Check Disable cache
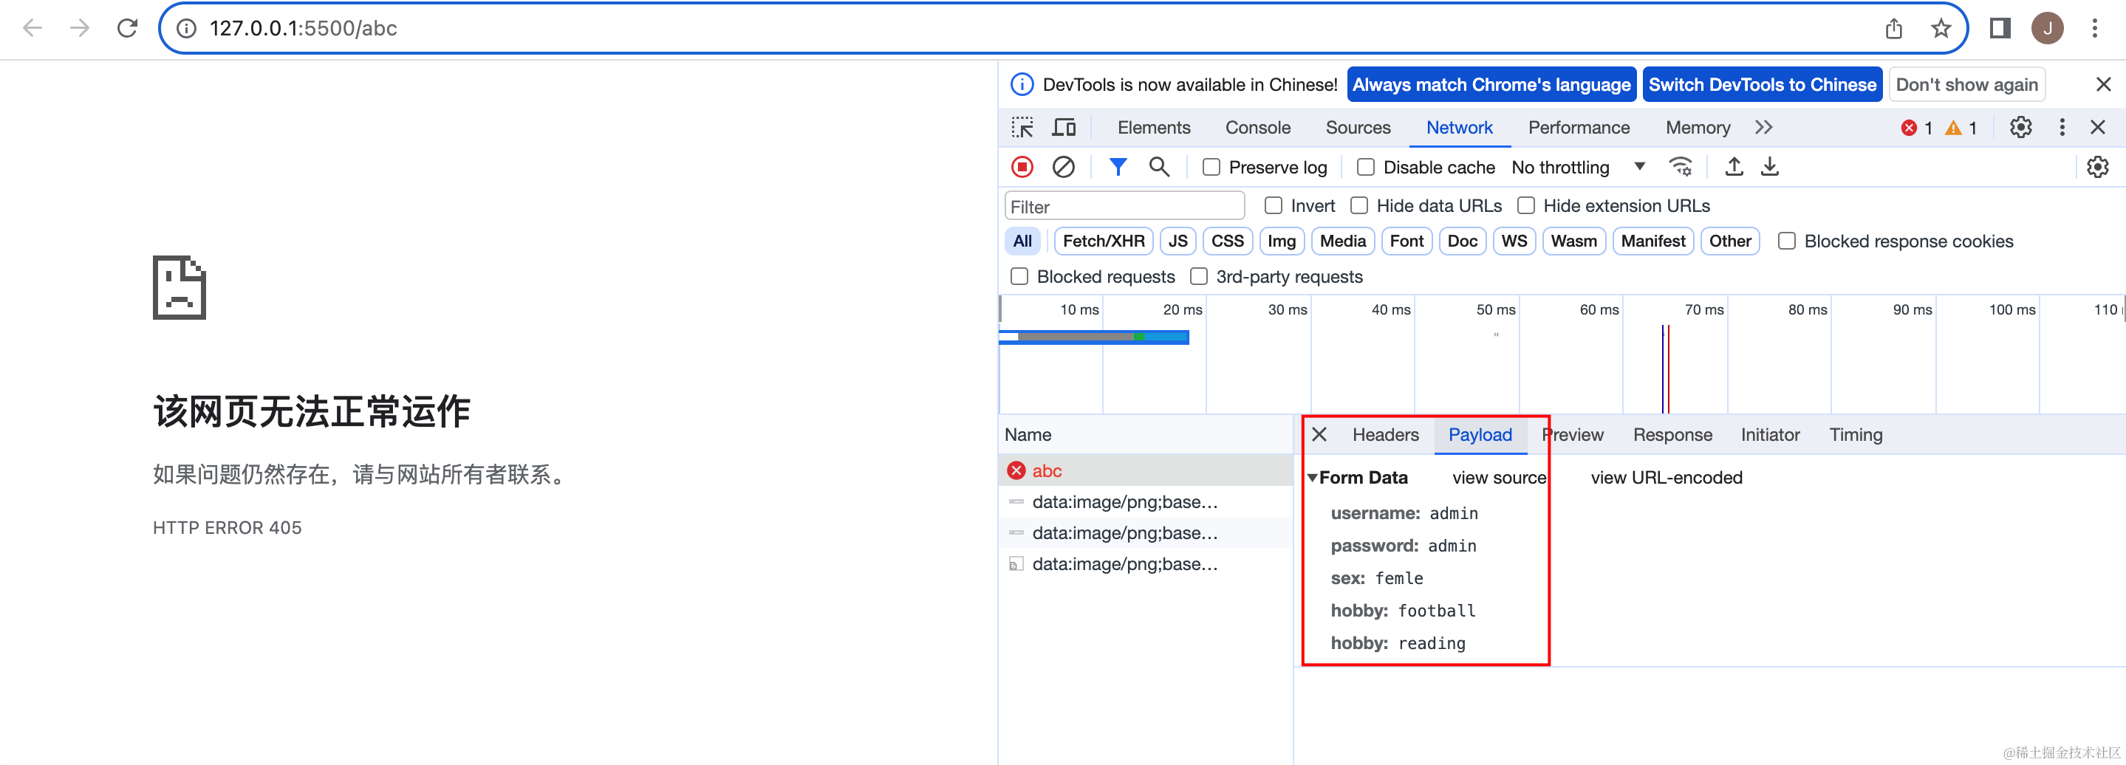The height and width of the screenshot is (765, 2126). pos(1366,167)
